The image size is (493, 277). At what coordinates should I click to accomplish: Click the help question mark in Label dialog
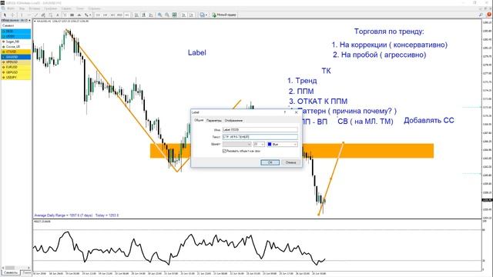click(285, 112)
